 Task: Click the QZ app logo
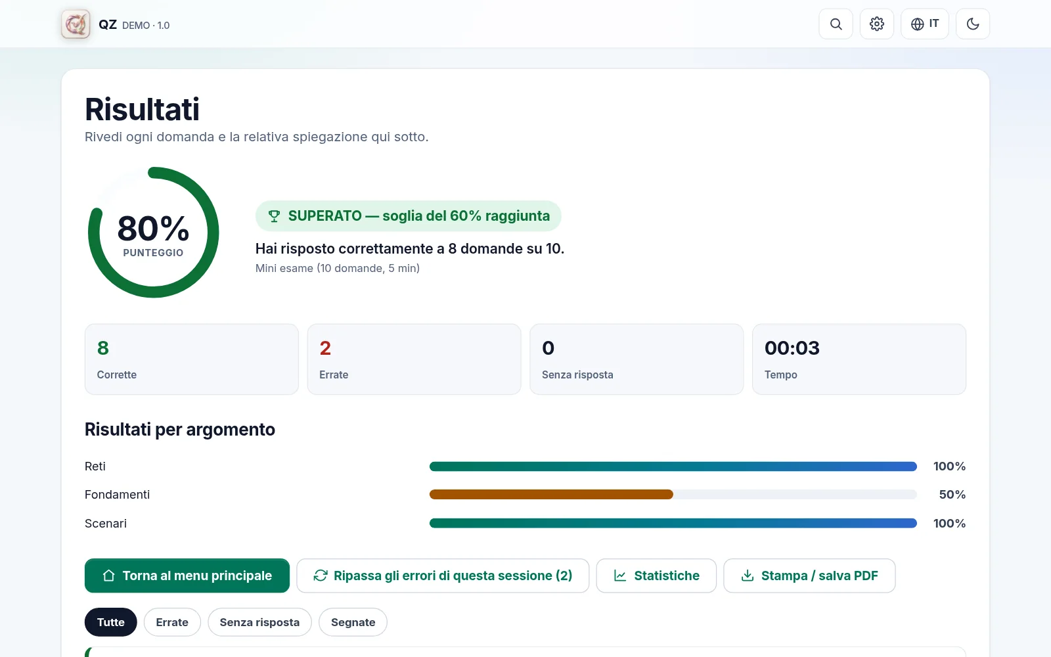pyautogui.click(x=76, y=24)
